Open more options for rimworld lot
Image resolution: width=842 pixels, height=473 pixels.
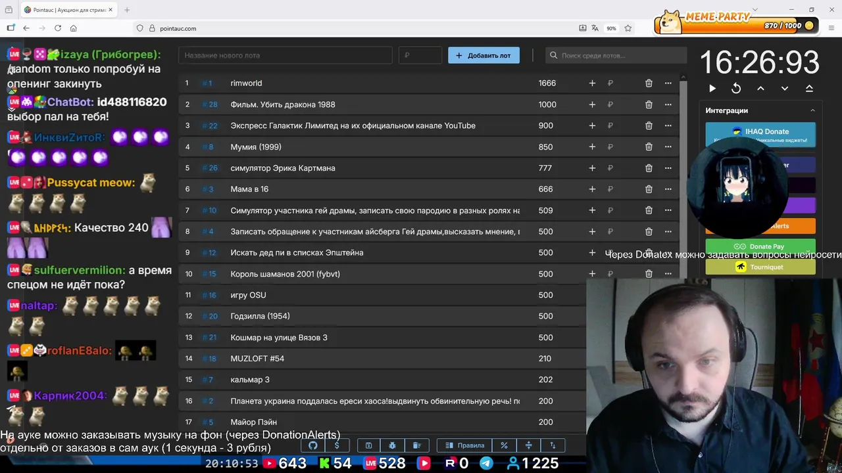[668, 83]
